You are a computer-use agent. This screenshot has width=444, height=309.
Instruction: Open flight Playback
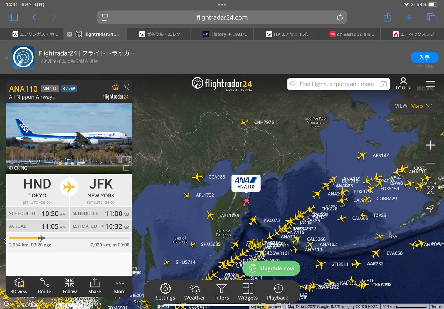(x=277, y=292)
